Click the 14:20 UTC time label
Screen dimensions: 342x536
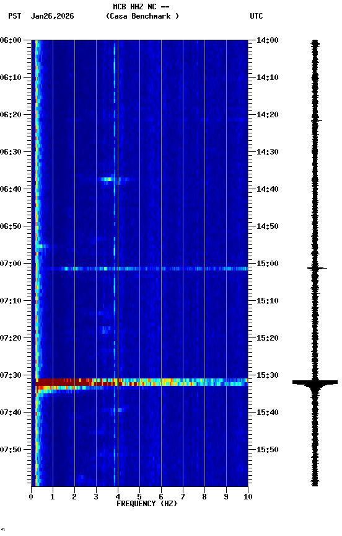pyautogui.click(x=268, y=115)
